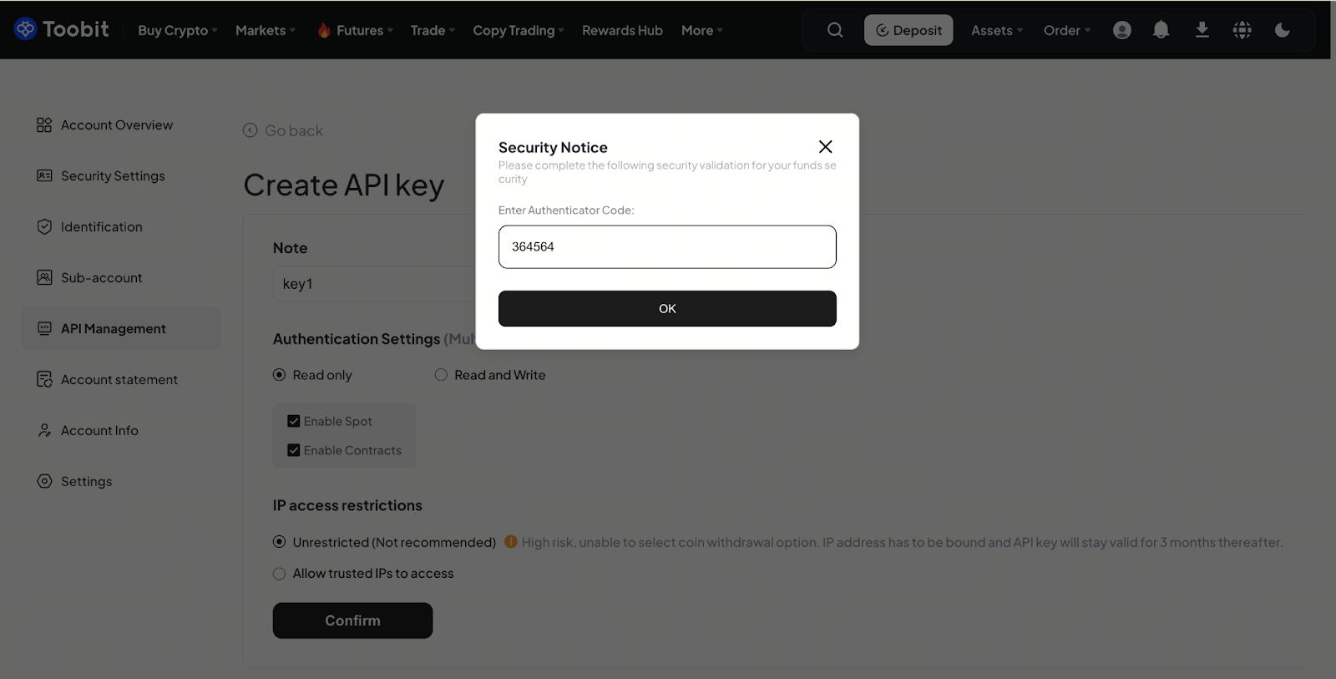Click the Deposit button

[x=908, y=30]
